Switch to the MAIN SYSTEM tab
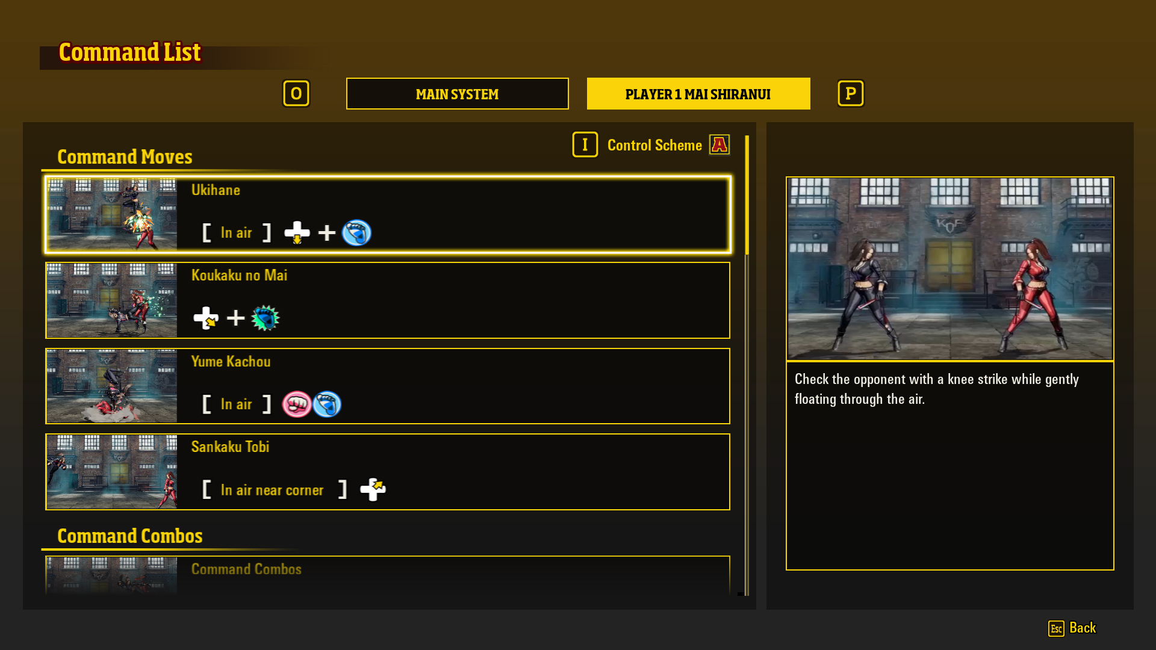 [x=457, y=94]
